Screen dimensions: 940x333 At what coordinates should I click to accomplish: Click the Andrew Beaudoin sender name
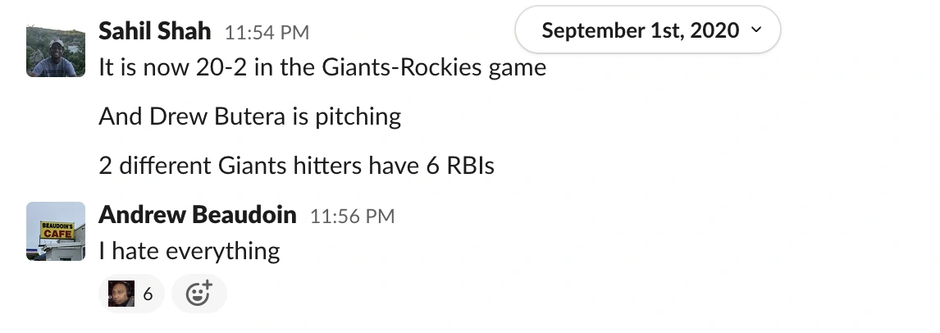click(x=197, y=215)
